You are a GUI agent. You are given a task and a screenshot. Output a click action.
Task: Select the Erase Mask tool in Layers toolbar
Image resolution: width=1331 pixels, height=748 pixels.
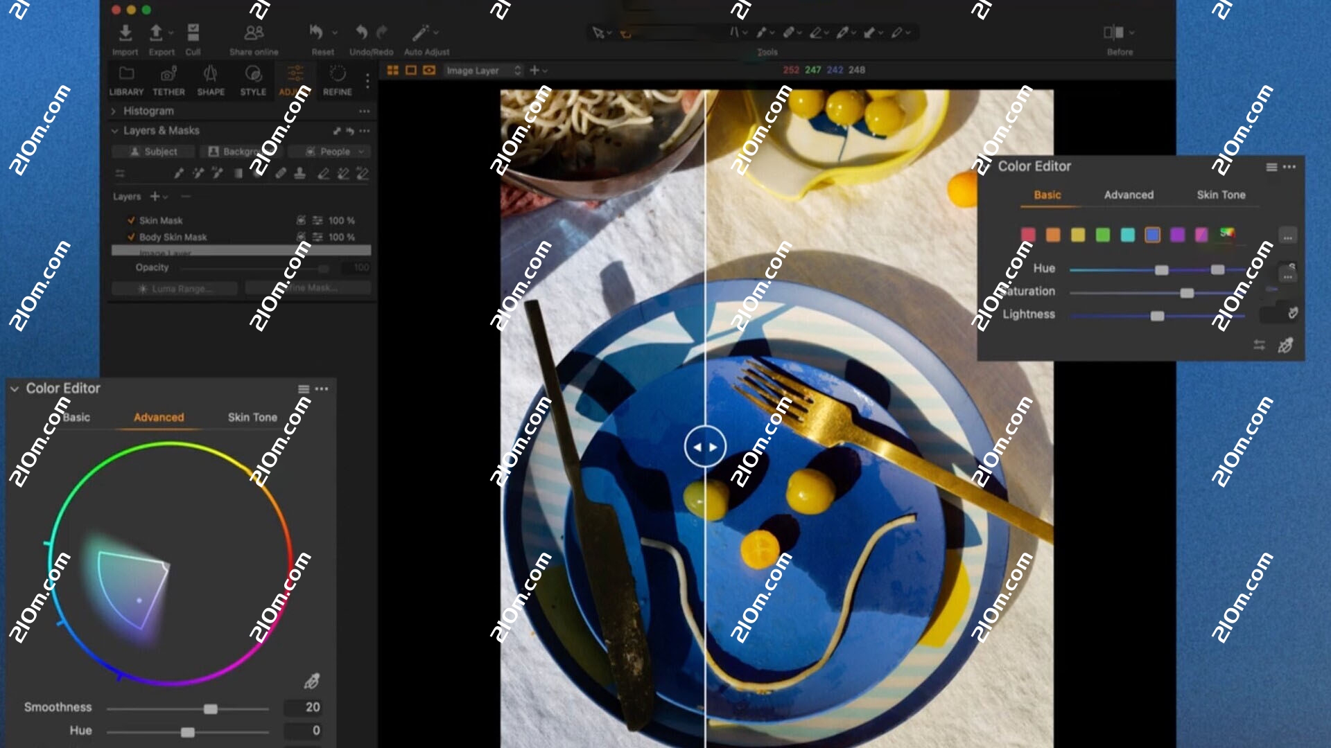pos(281,174)
